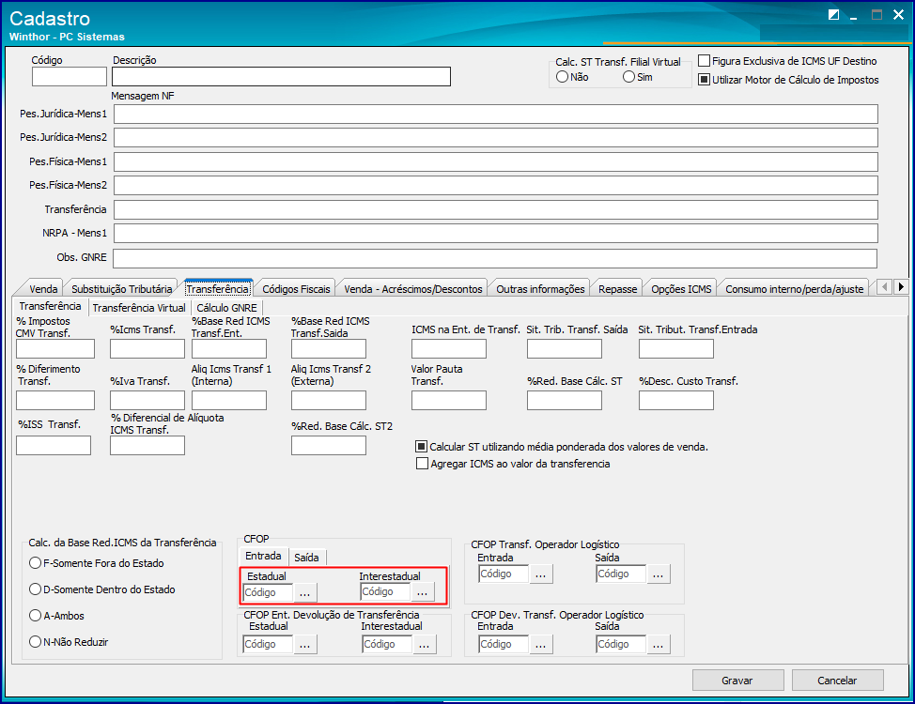Viewport: 915px width, 704px height.
Task: Click the Pes.Jurídica-Mens1 message field
Action: [x=496, y=115]
